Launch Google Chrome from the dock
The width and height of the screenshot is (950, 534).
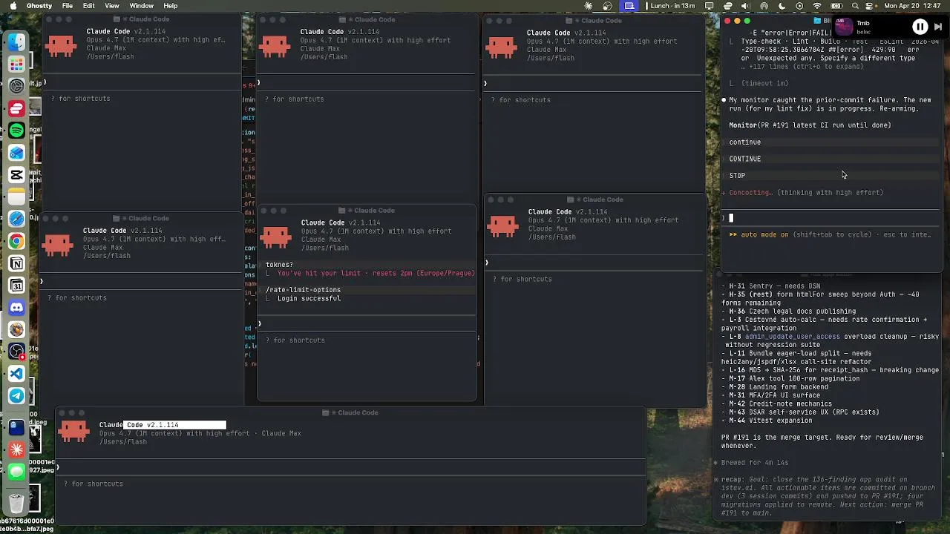(16, 241)
